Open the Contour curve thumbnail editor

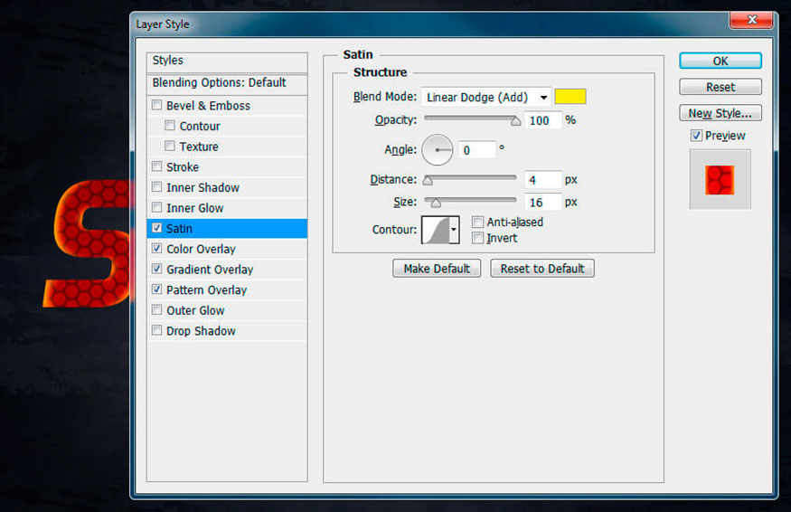[x=435, y=230]
